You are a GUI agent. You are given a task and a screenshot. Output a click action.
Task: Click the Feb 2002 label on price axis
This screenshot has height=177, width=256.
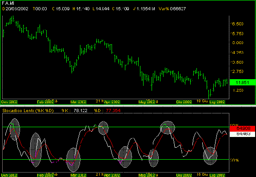pos(45,102)
